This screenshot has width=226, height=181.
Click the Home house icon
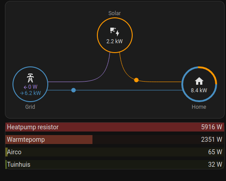coord(199,81)
